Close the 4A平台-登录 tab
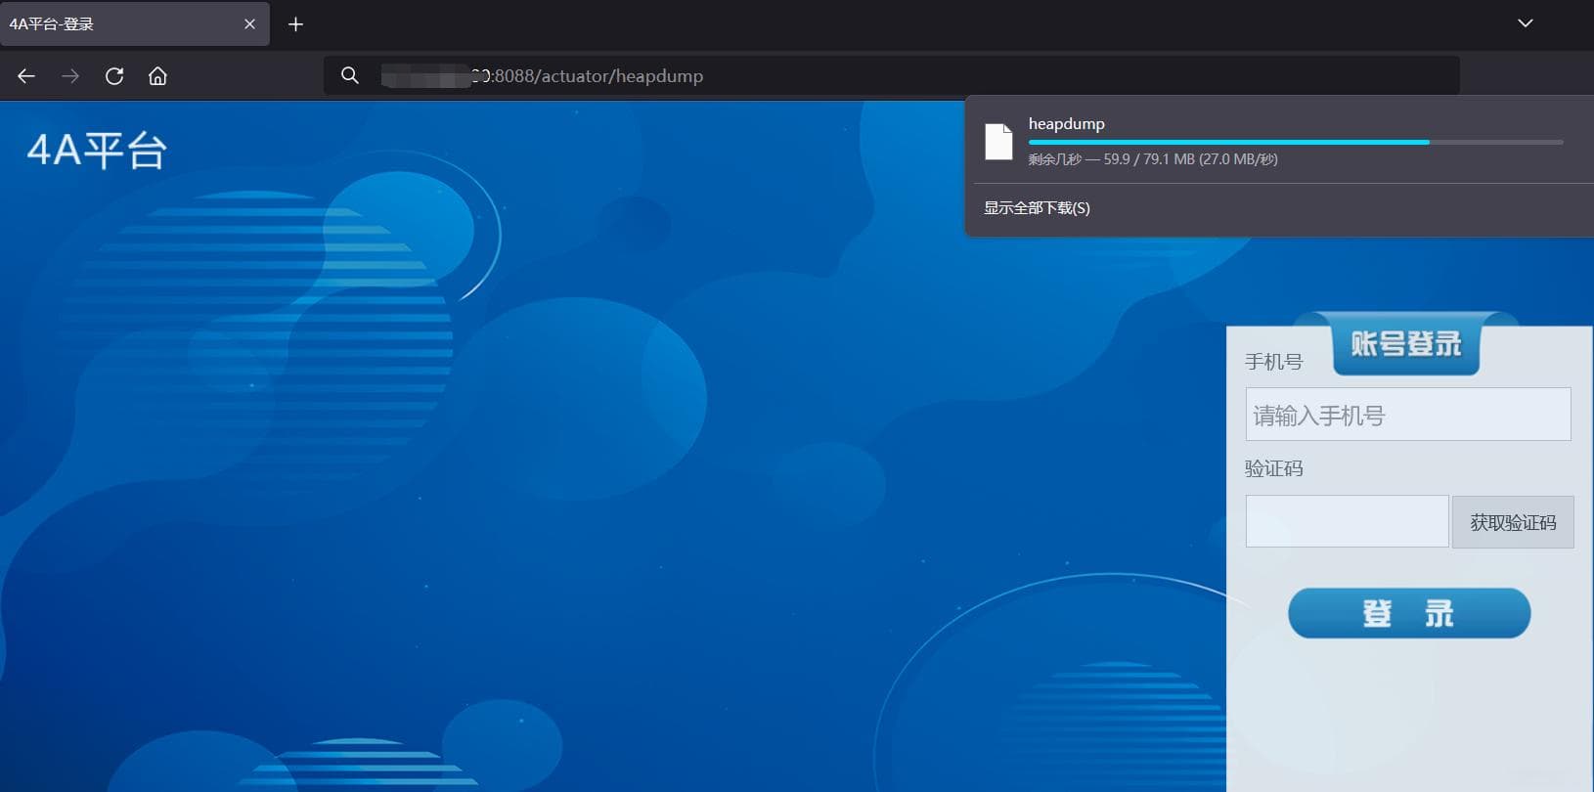The width and height of the screenshot is (1594, 792). click(249, 24)
